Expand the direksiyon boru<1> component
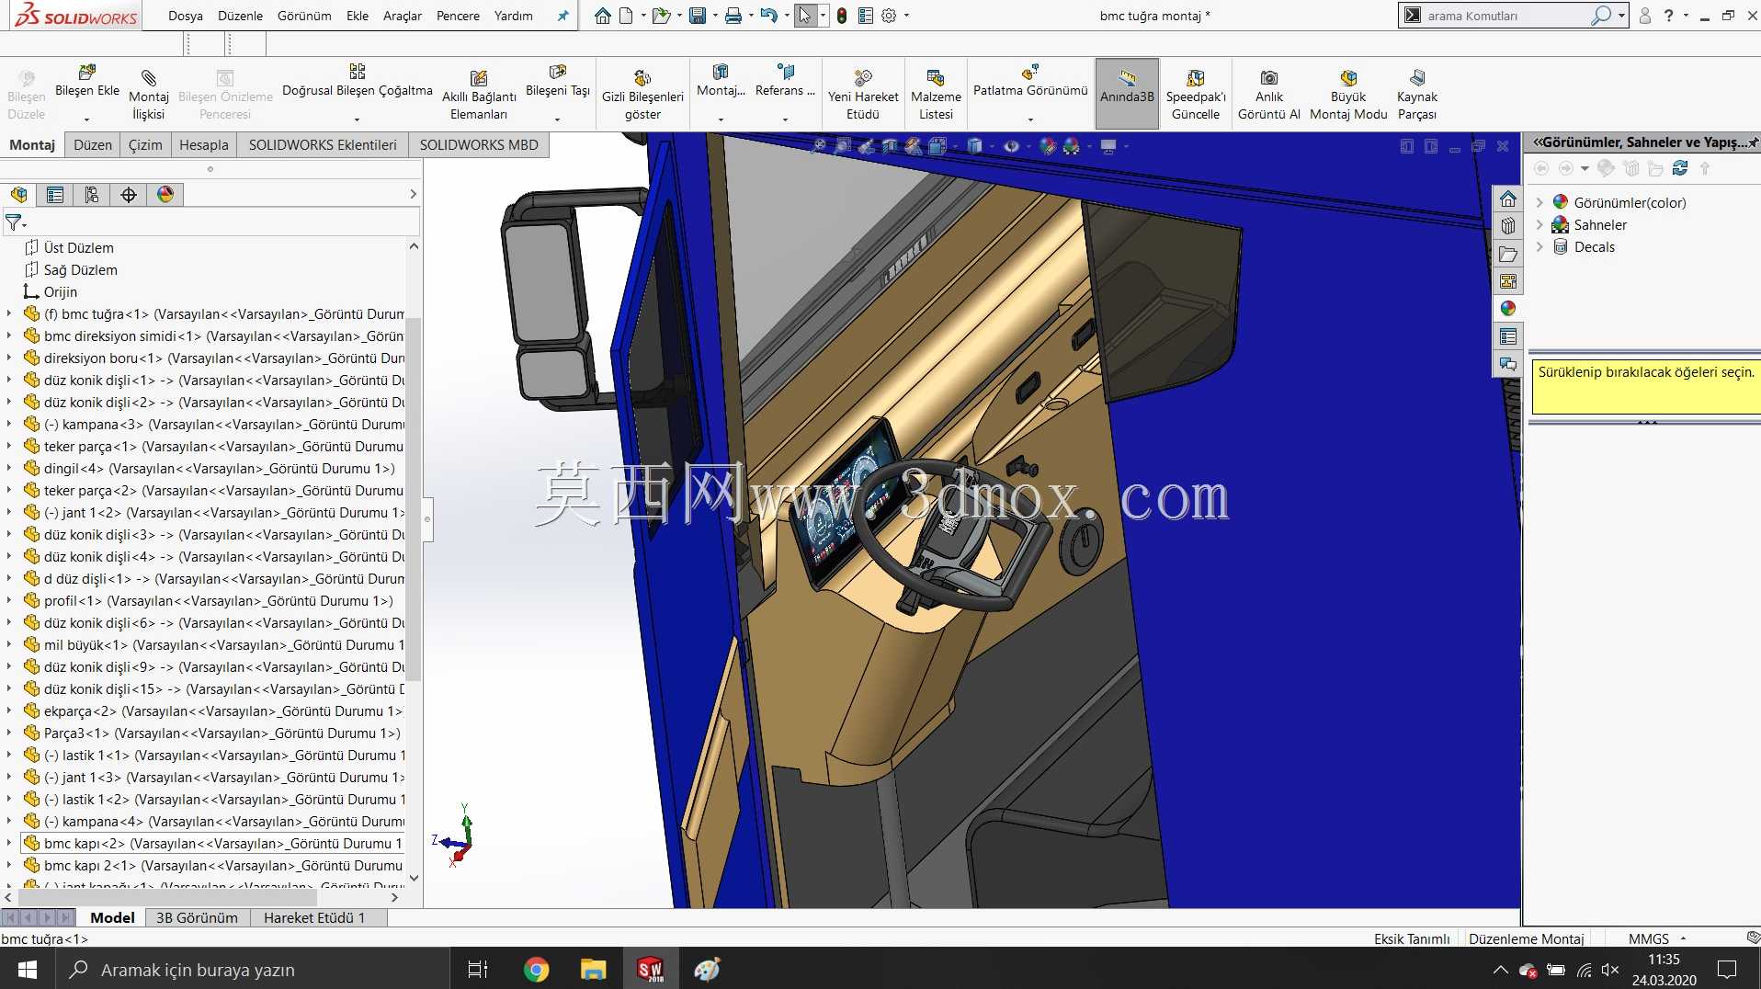The width and height of the screenshot is (1761, 989). point(9,358)
